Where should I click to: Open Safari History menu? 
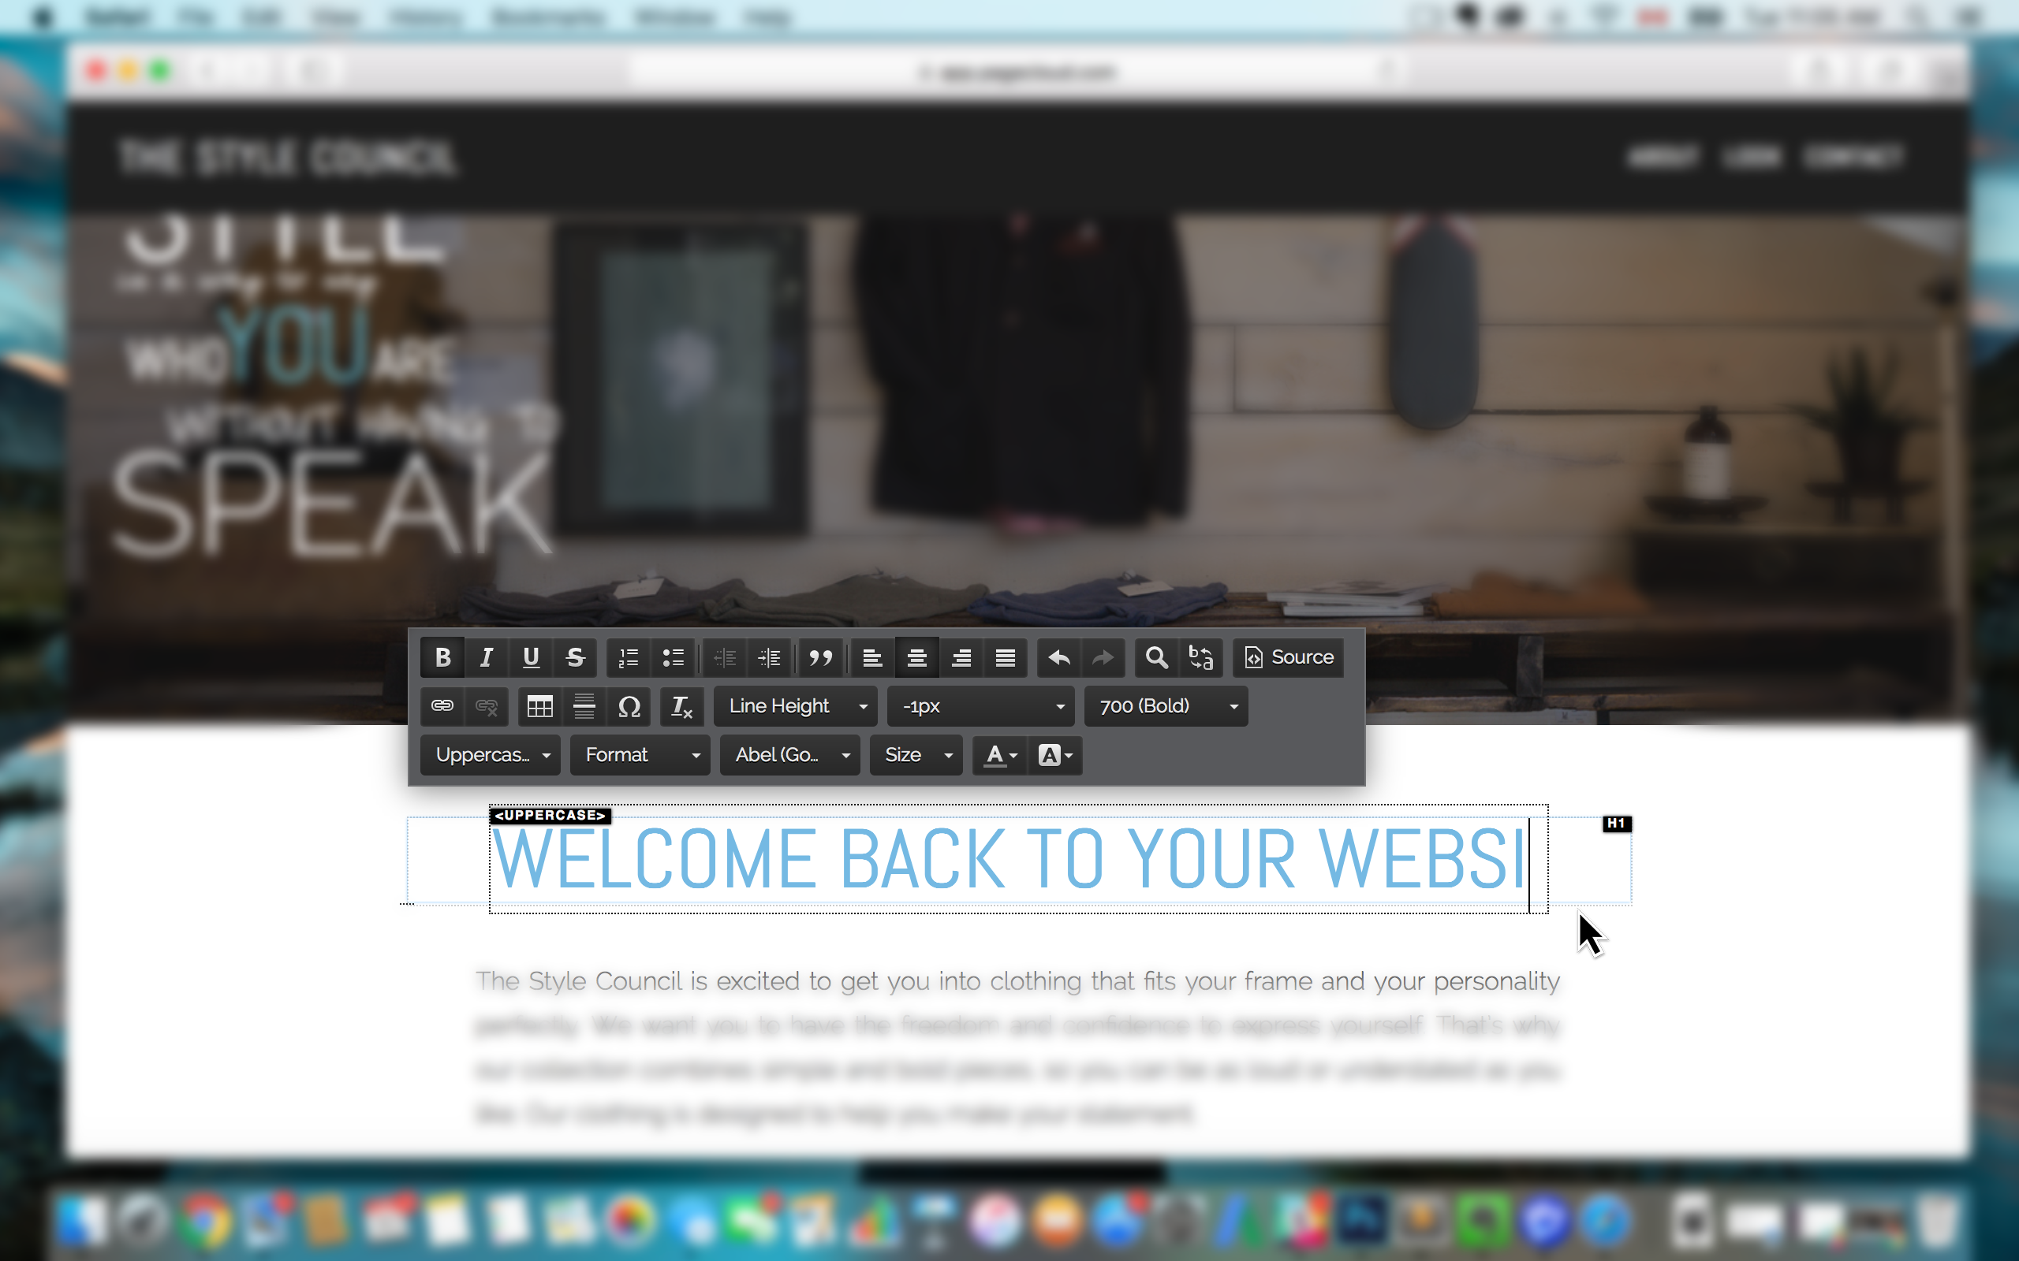click(x=421, y=14)
